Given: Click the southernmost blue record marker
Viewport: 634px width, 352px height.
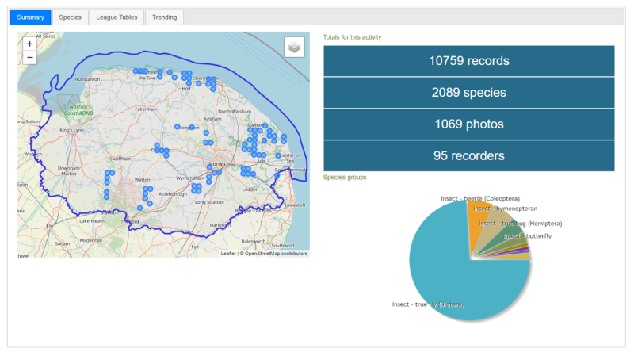Looking at the screenshot, I should click(x=139, y=208).
